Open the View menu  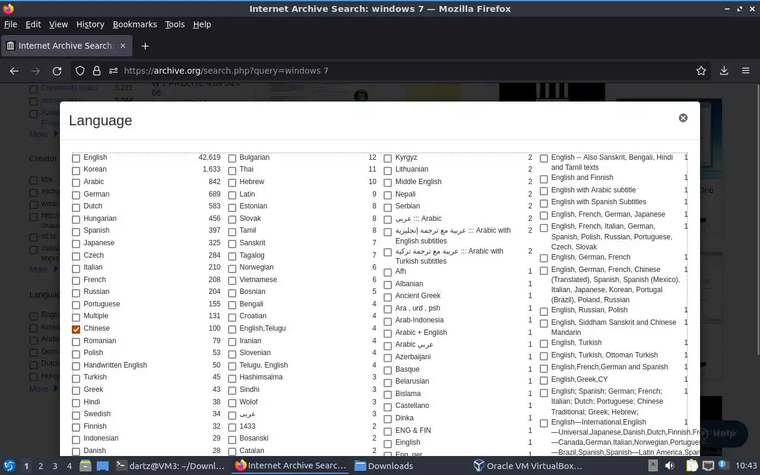click(x=58, y=24)
